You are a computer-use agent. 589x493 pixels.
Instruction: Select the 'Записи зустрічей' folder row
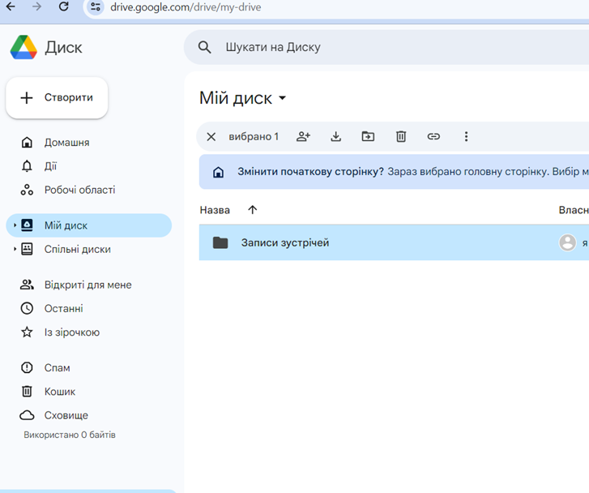tap(394, 242)
